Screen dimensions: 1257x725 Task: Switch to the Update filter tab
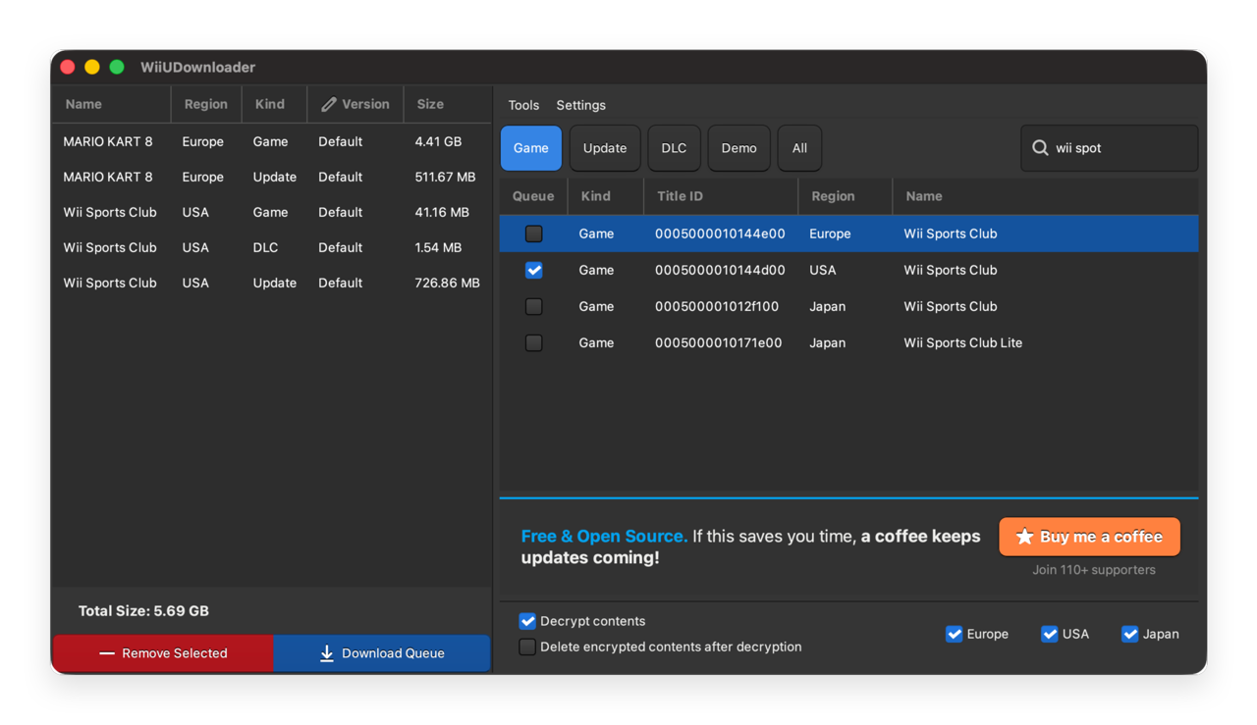605,148
